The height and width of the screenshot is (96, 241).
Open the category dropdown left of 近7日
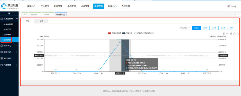(x=185, y=28)
